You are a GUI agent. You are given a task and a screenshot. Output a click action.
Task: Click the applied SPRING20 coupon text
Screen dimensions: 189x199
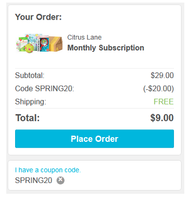pos(33,180)
